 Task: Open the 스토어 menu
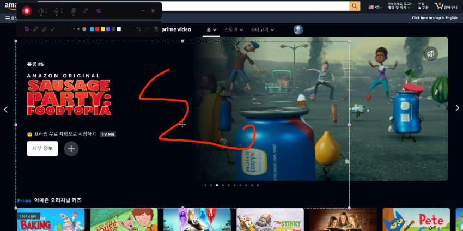[234, 29]
